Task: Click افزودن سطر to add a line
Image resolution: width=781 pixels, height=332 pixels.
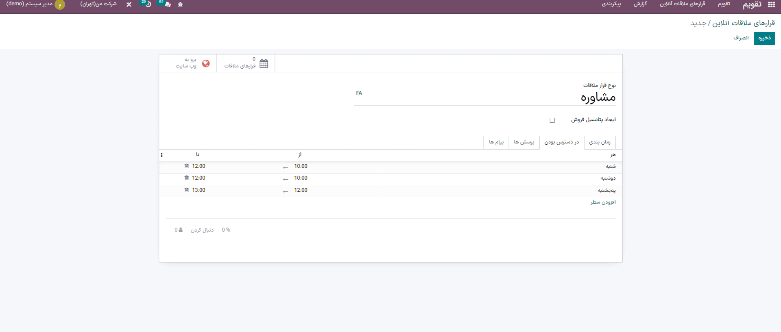Action: (x=603, y=202)
